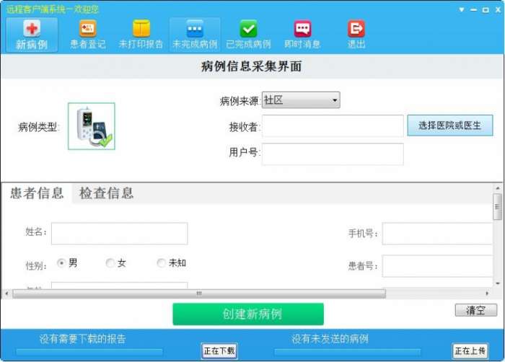Minimize the window
The width and height of the screenshot is (505, 362).
coord(473,10)
